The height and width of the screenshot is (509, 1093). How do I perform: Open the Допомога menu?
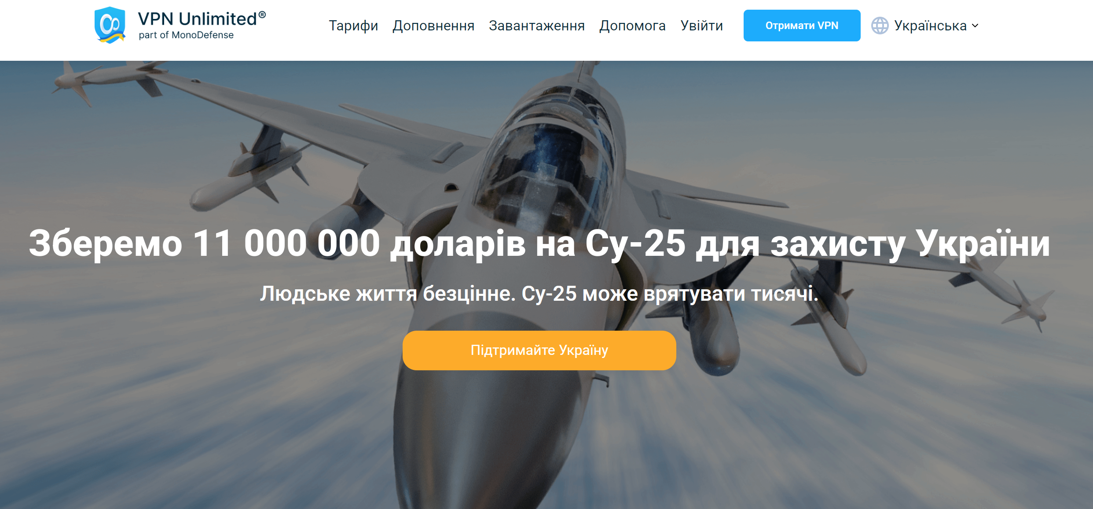632,26
